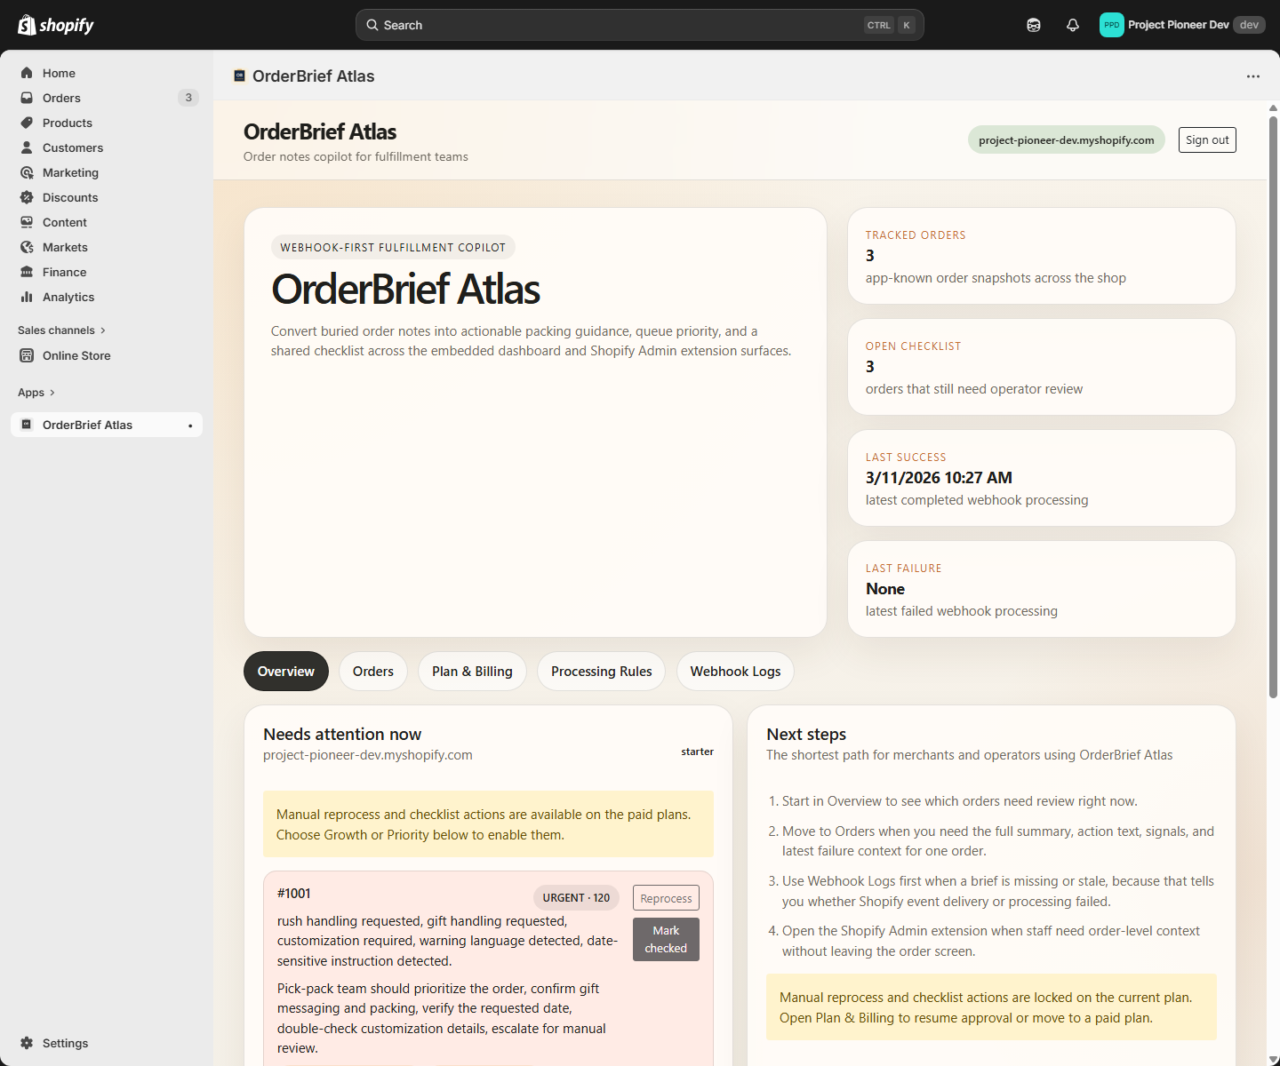Open the Plan & Billing tab
This screenshot has width=1280, height=1066.
[x=472, y=672]
